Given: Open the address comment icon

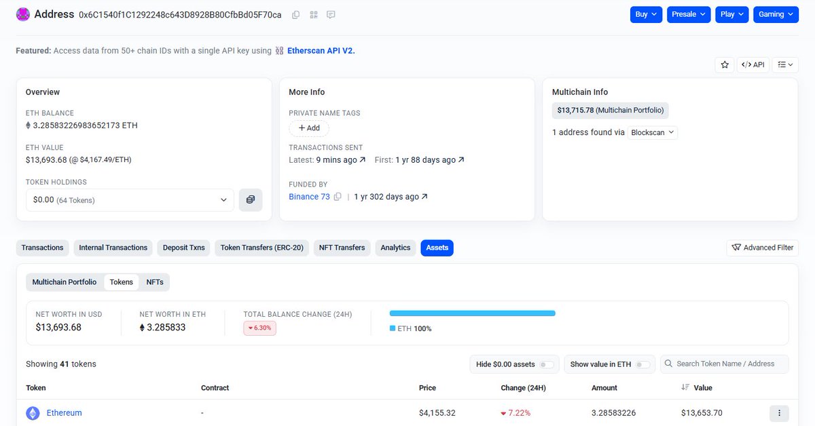Looking at the screenshot, I should pyautogui.click(x=331, y=15).
